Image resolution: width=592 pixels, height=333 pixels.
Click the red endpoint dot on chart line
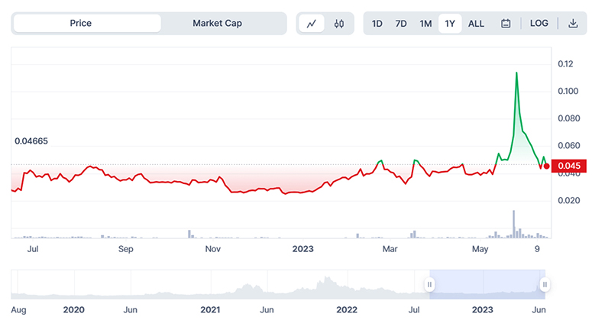[547, 166]
